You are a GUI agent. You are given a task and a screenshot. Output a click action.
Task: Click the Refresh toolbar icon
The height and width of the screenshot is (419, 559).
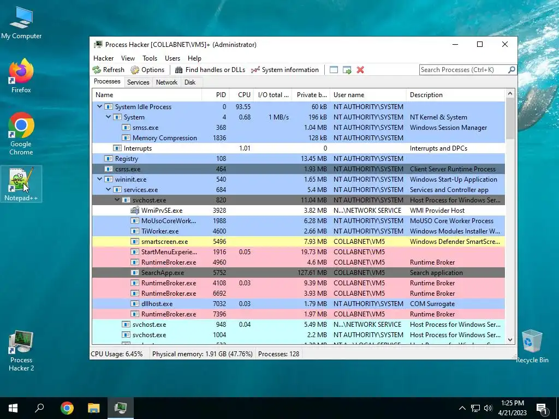click(x=97, y=70)
